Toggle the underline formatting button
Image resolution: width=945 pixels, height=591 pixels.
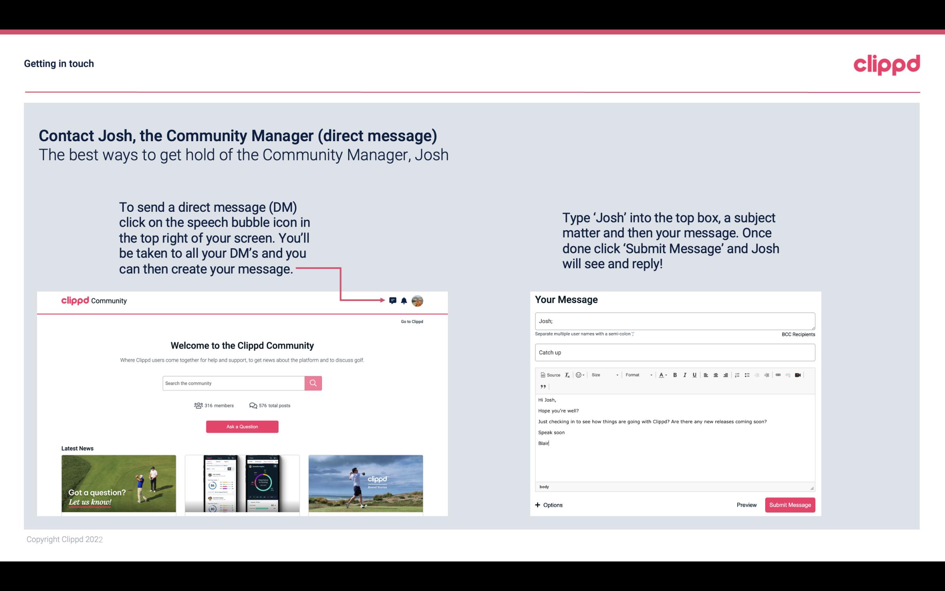click(695, 375)
